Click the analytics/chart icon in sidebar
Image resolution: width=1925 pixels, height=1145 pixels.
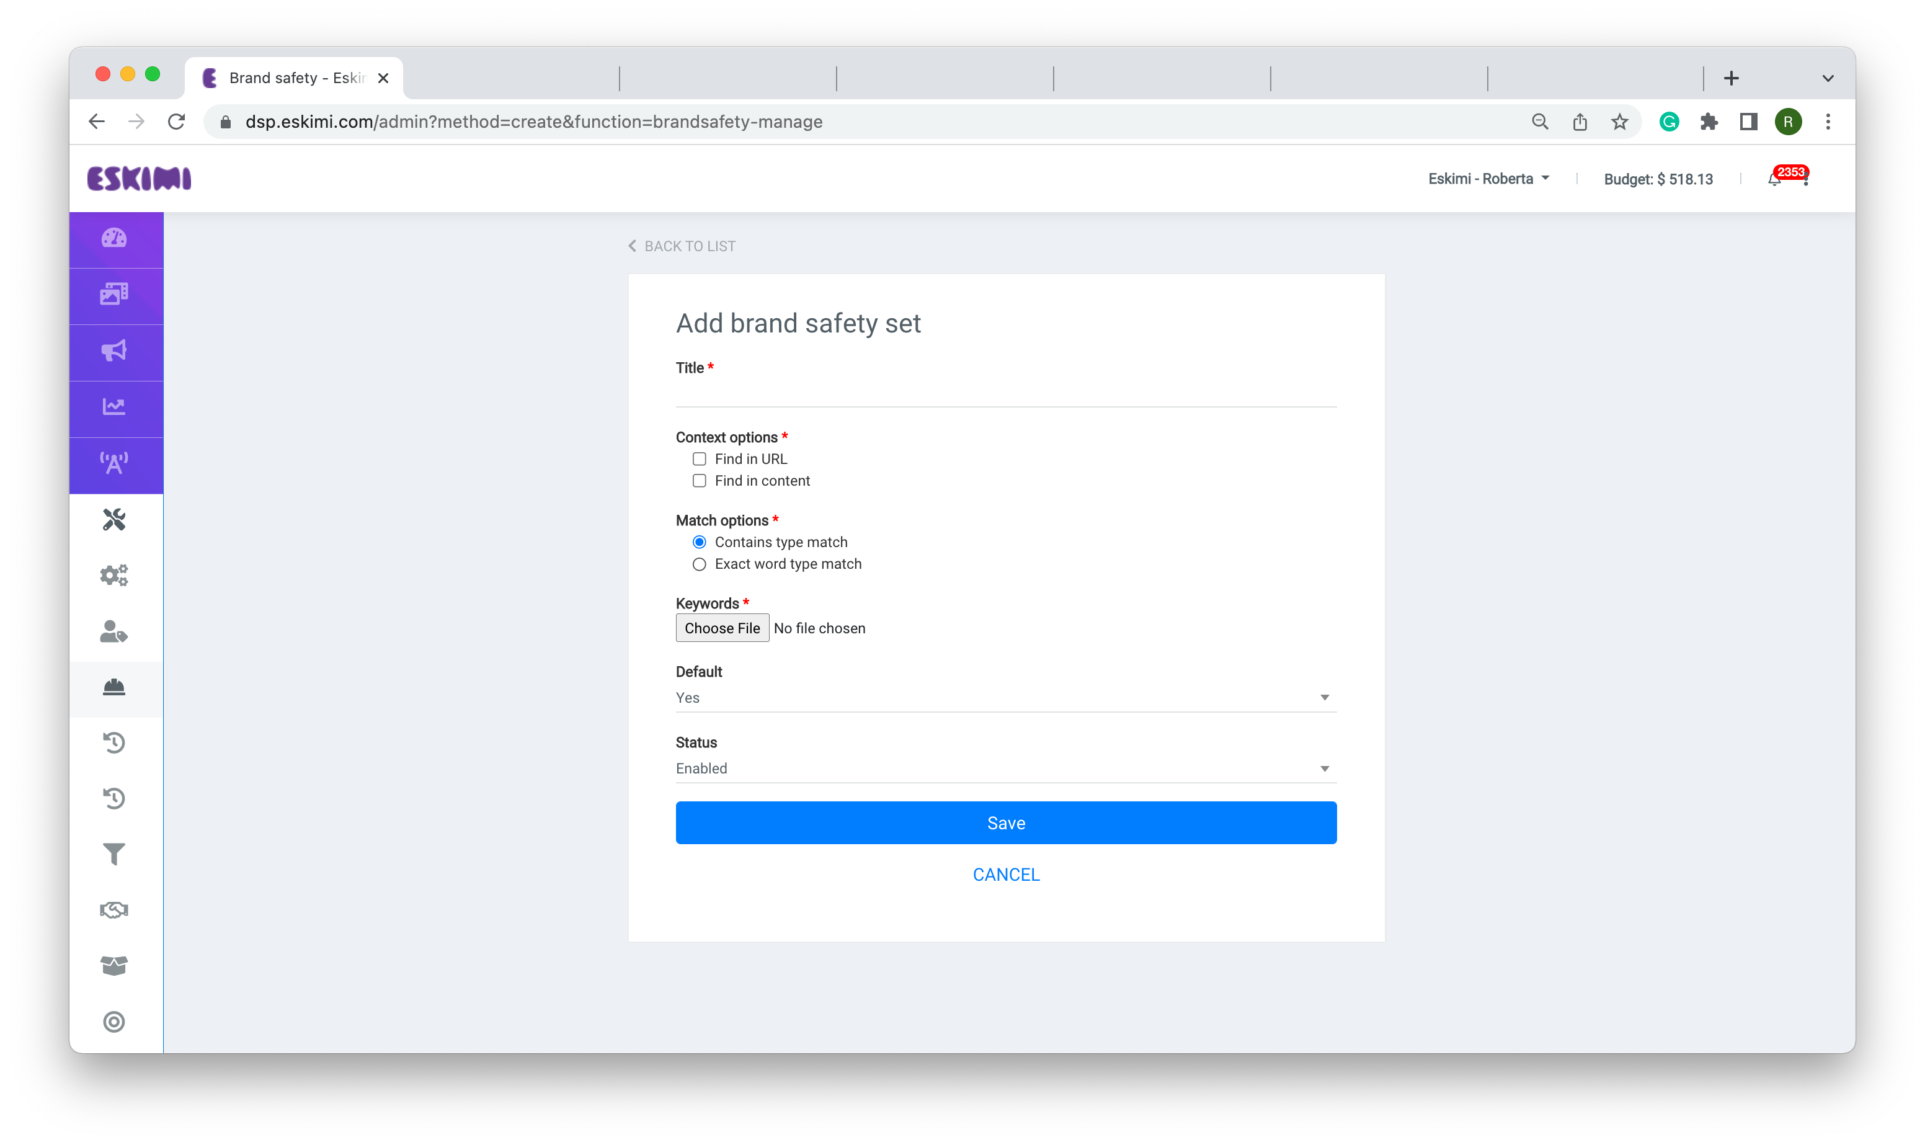point(115,406)
